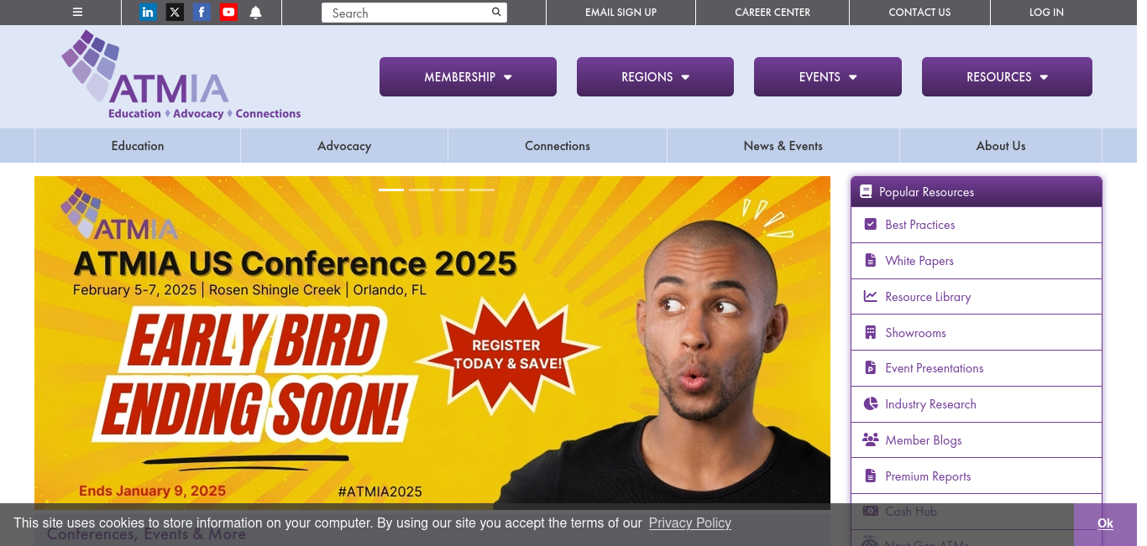Screen dimensions: 1147x546
Task: Go to Facebook page icon
Action: point(202,12)
